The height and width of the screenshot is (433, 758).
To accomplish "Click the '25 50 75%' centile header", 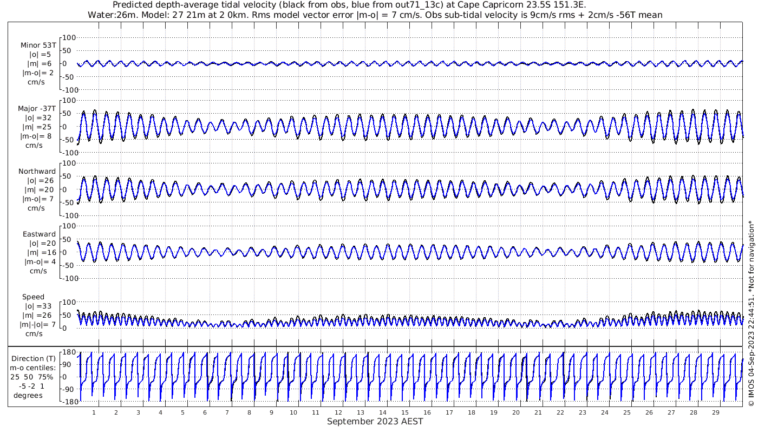I will point(31,377).
